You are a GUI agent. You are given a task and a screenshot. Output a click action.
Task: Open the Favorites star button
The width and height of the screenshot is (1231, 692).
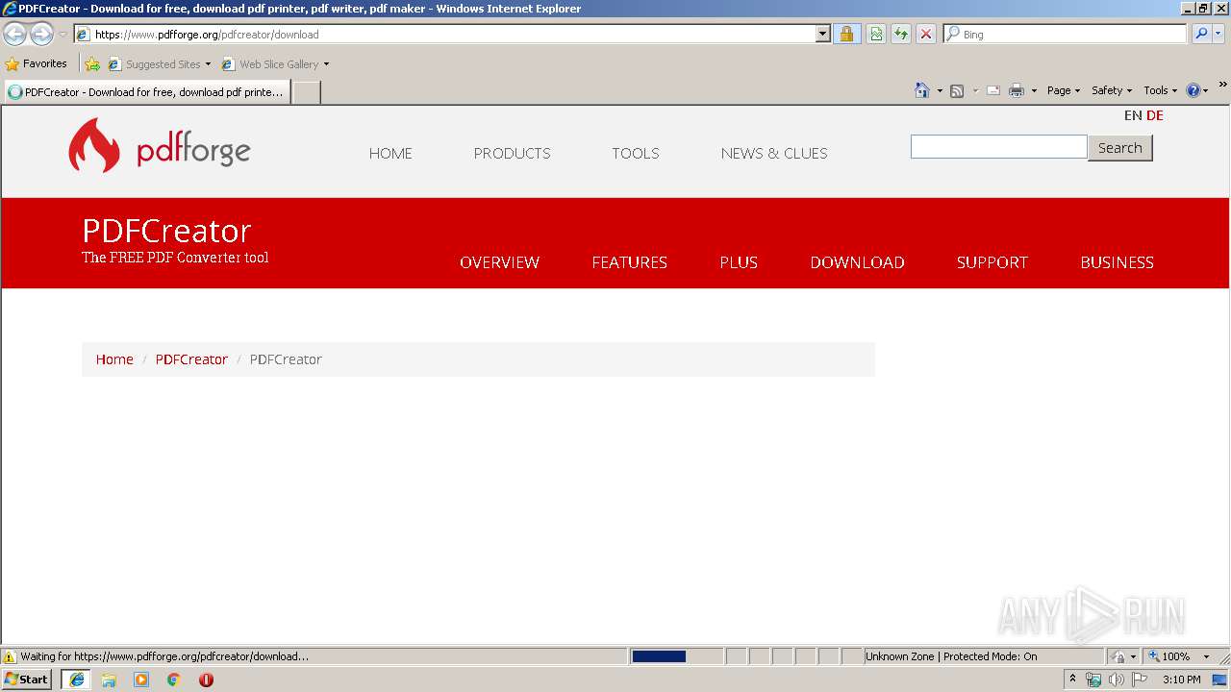[x=36, y=64]
